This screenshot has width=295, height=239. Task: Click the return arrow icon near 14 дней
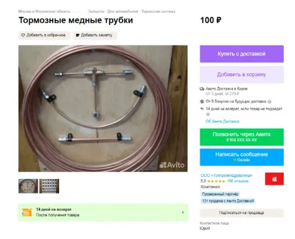click(x=202, y=109)
